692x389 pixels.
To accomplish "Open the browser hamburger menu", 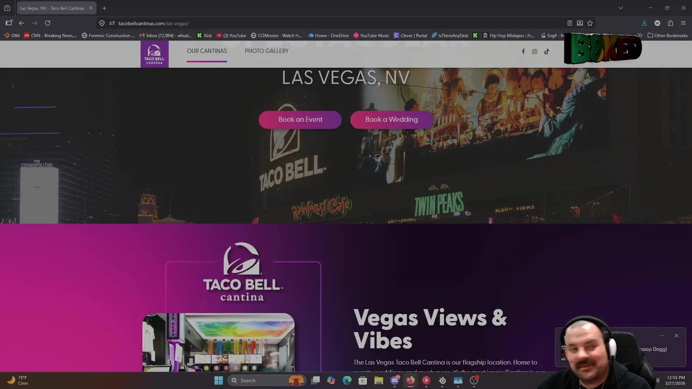I will tap(683, 23).
